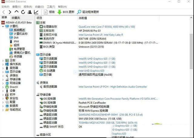Collapse the 计算机 tree node

pyautogui.click(x=3, y=26)
